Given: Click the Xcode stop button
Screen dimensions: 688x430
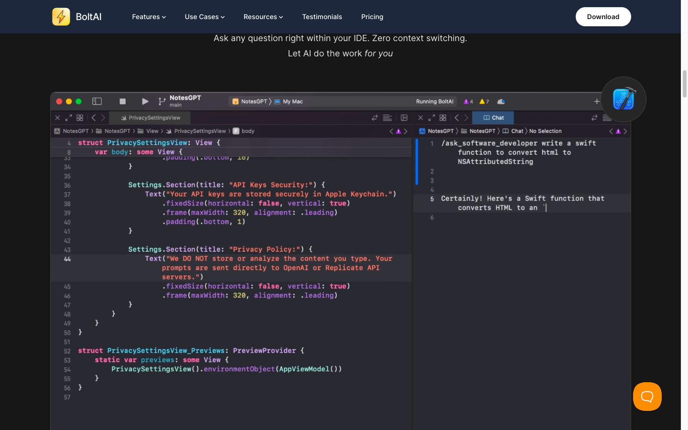Looking at the screenshot, I should click(122, 101).
